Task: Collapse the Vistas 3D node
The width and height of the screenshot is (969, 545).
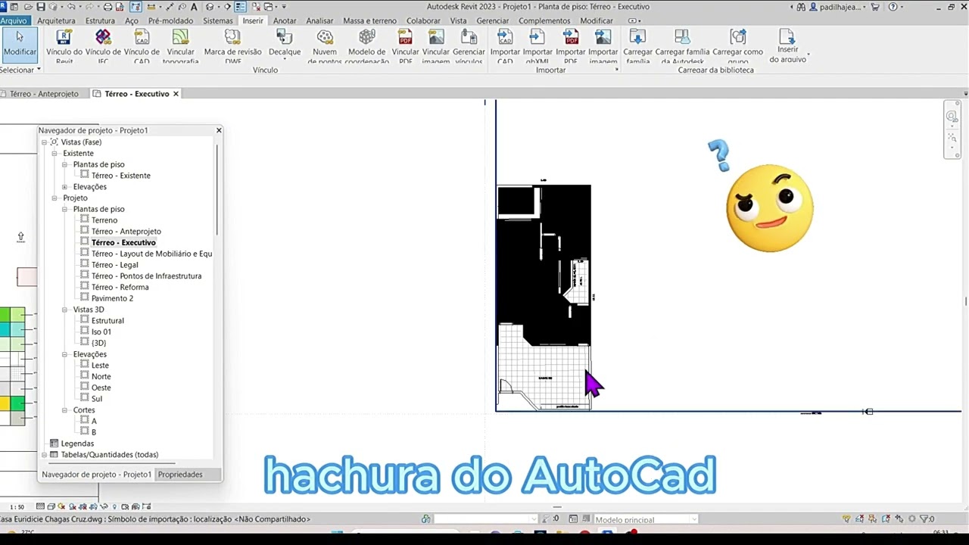Action: (x=65, y=310)
